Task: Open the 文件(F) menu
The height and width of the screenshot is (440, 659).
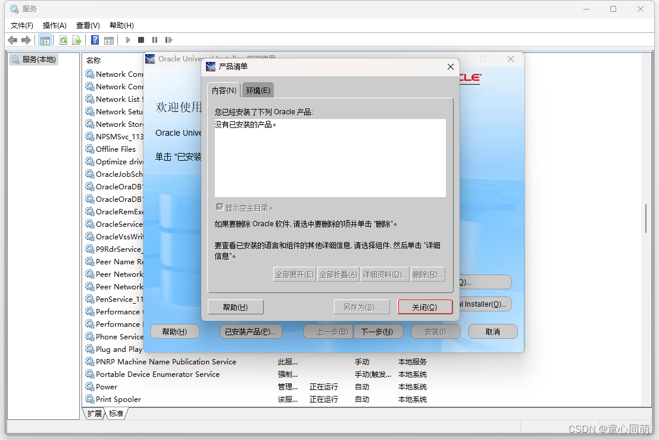Action: pyautogui.click(x=21, y=25)
